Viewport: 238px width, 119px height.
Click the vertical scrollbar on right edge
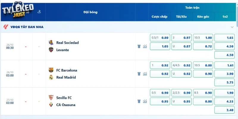click(x=237, y=14)
